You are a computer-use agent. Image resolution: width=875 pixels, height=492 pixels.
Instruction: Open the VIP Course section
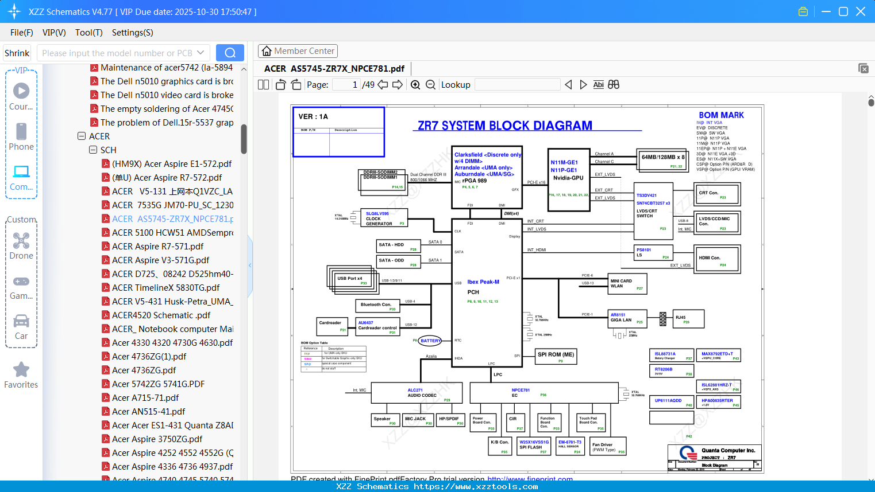click(21, 96)
